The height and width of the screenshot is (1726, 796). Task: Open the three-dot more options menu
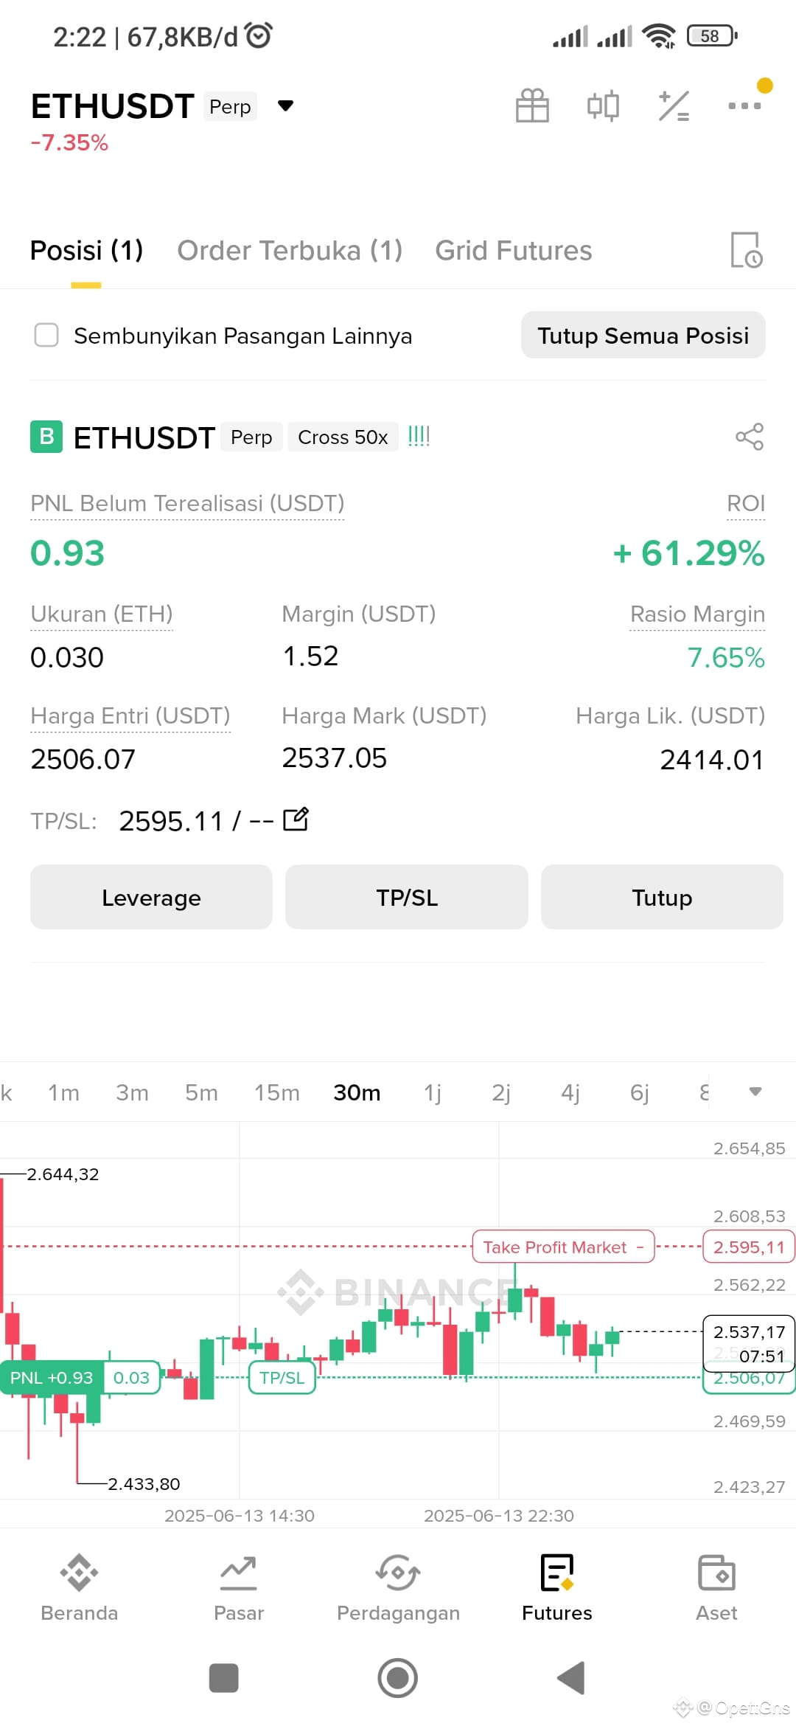click(x=744, y=105)
